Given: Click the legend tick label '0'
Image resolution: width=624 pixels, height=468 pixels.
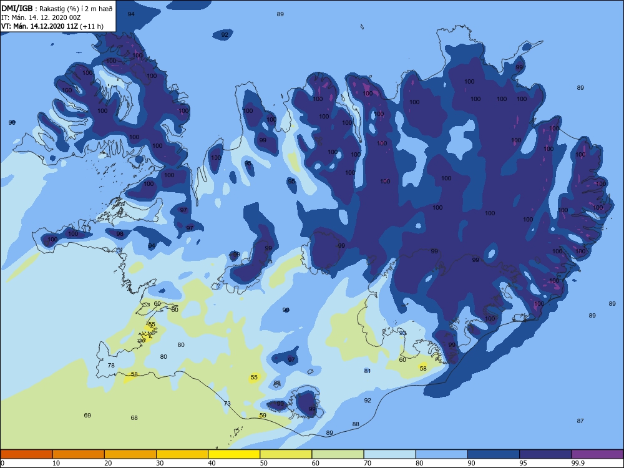Looking at the screenshot, I should (2, 463).
